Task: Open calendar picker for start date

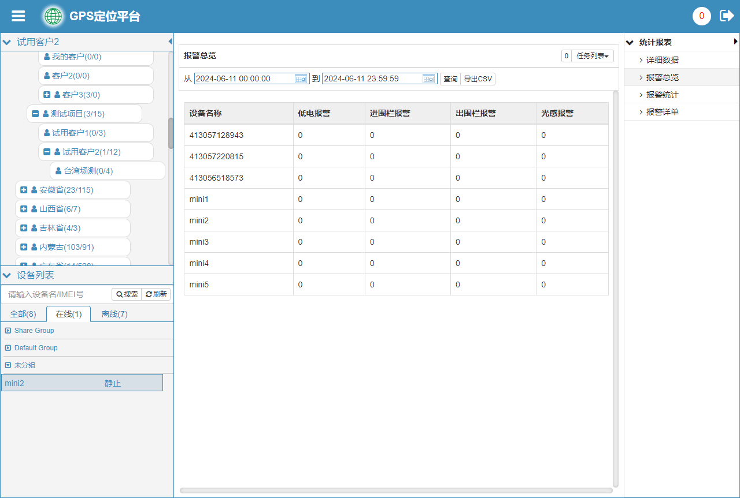Action: (301, 79)
